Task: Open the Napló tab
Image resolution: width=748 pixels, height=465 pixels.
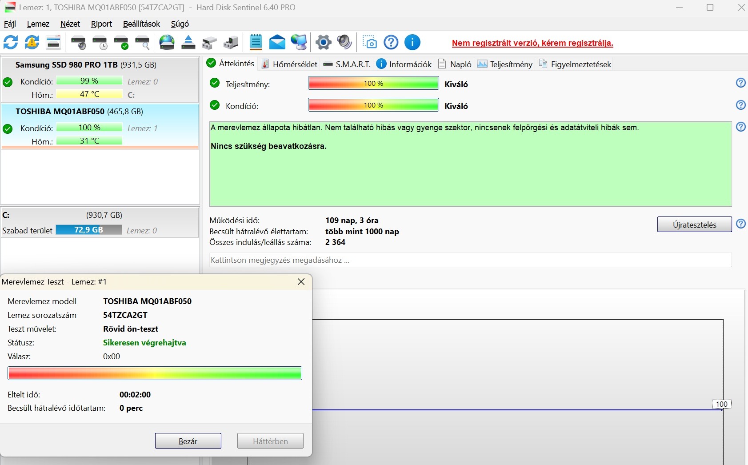Action: pos(455,64)
